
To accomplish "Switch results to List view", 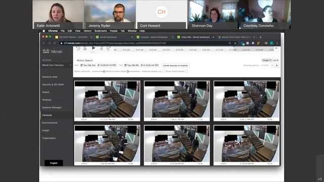I will [x=275, y=60].
